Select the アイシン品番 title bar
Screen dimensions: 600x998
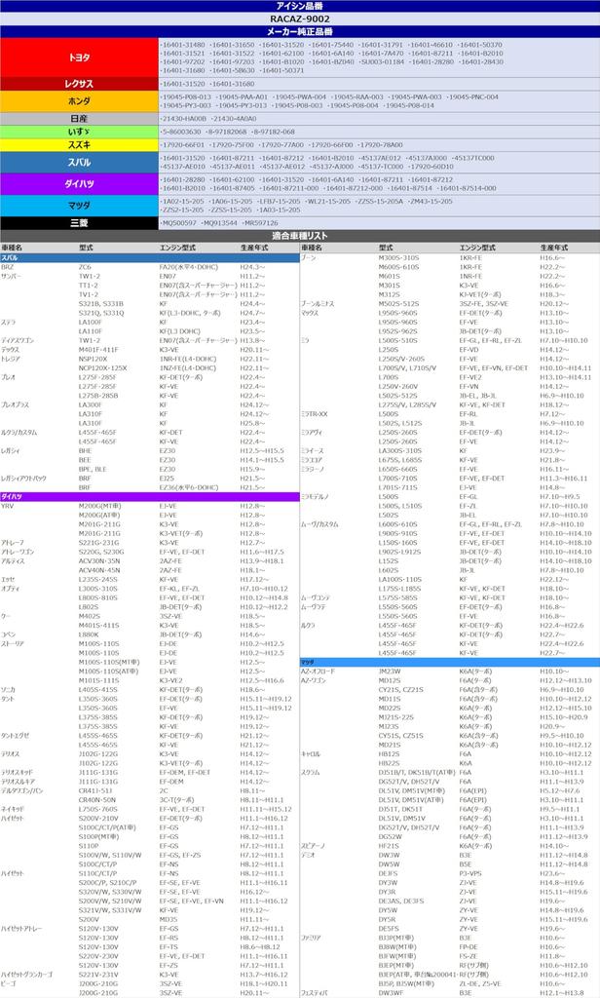point(300,6)
